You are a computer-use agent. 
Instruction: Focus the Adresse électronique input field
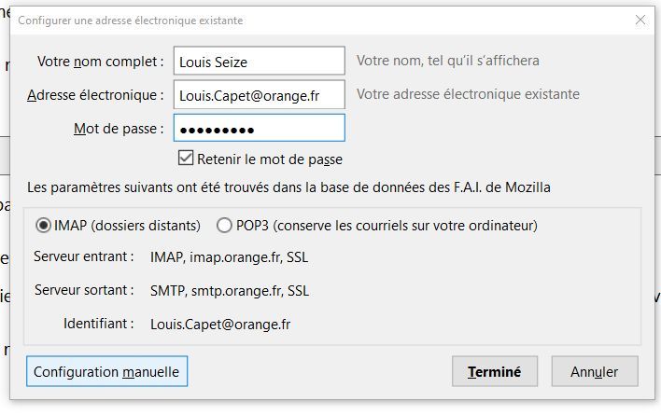[259, 94]
